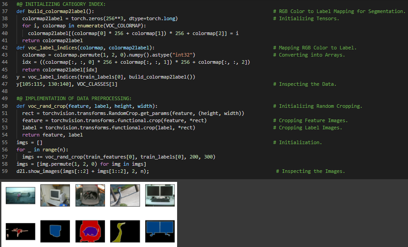Click the 'Inspecting the Data' comment
The image size is (408, 247).
[x=307, y=84]
